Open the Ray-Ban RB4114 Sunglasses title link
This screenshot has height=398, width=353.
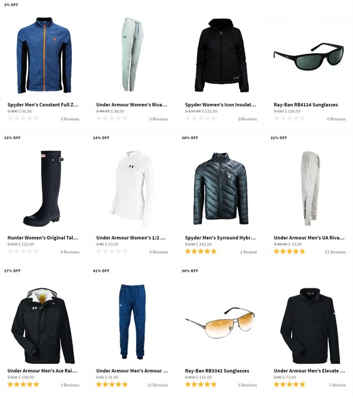click(x=306, y=104)
